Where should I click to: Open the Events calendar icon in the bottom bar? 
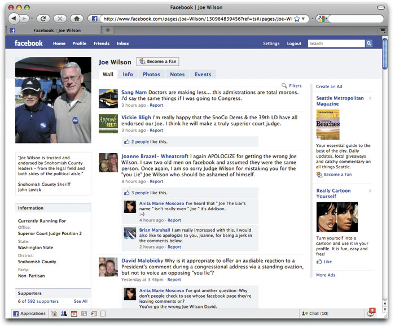(x=74, y=314)
